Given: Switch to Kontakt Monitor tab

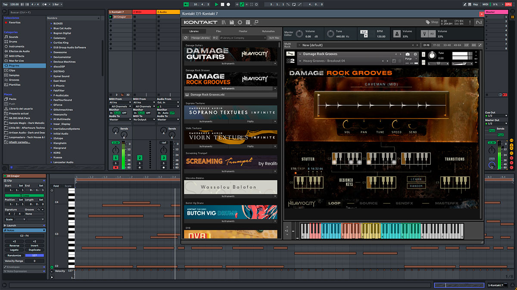Looking at the screenshot, I should coord(243,31).
